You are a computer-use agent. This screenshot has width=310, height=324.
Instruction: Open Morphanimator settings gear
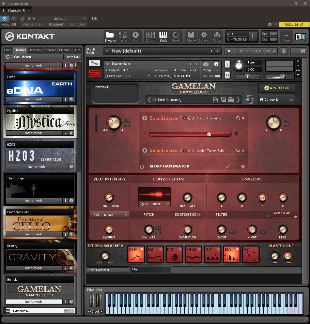tap(243, 166)
